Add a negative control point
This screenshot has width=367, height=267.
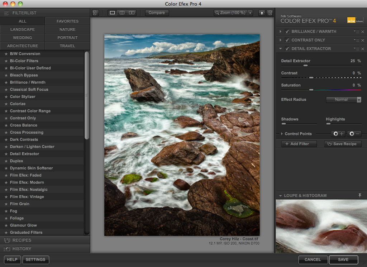[354, 134]
